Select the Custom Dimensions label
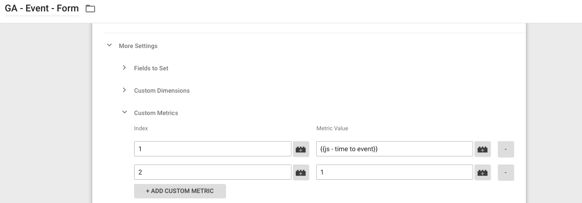The image size is (582, 203). pyautogui.click(x=162, y=91)
